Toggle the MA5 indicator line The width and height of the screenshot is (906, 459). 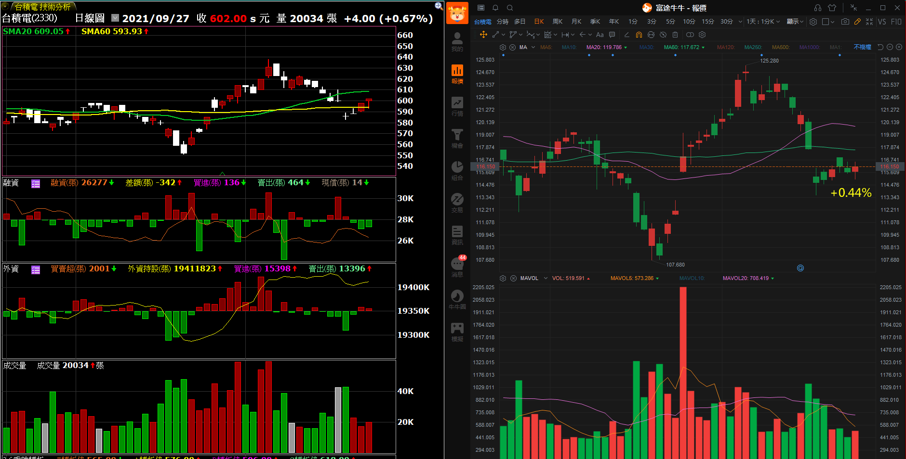tap(546, 47)
